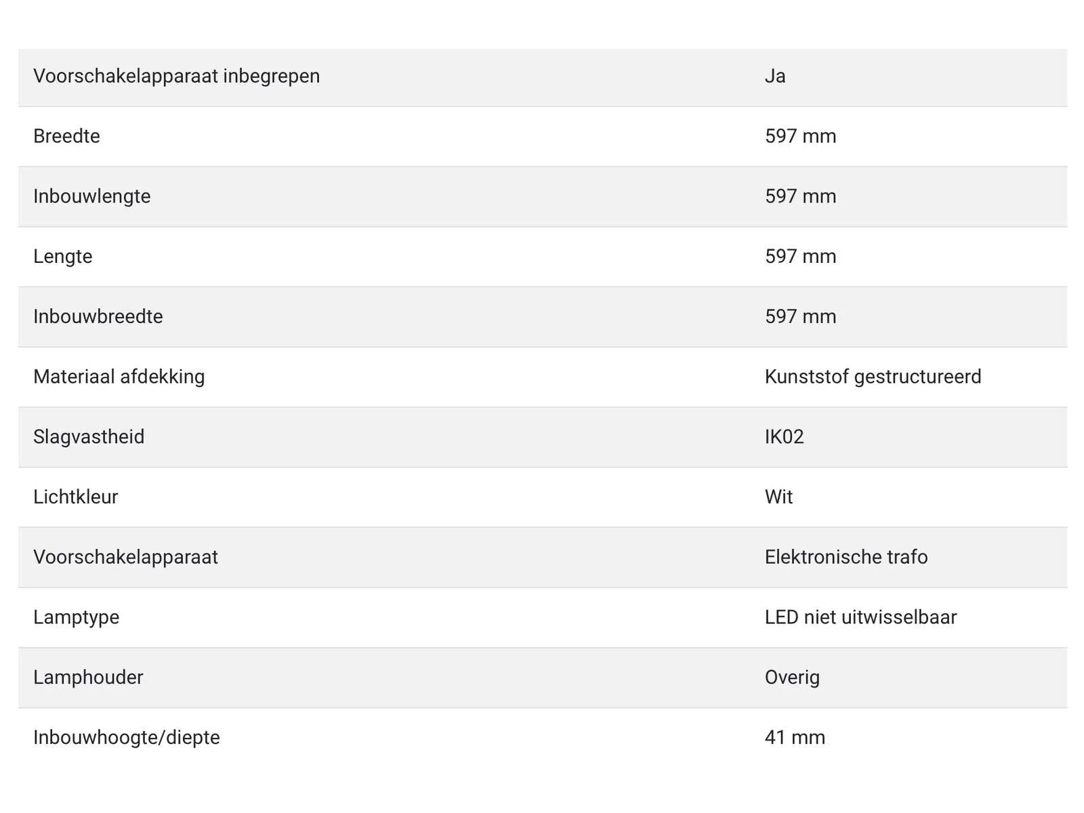Select the Inbouwlengte label
Image resolution: width=1084 pixels, height=813 pixels.
[92, 197]
